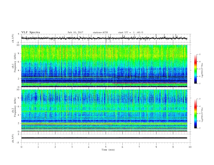Click the ch.2 "Frequency (kHz)" axis label
The image size is (214, 165).
tap(15, 107)
